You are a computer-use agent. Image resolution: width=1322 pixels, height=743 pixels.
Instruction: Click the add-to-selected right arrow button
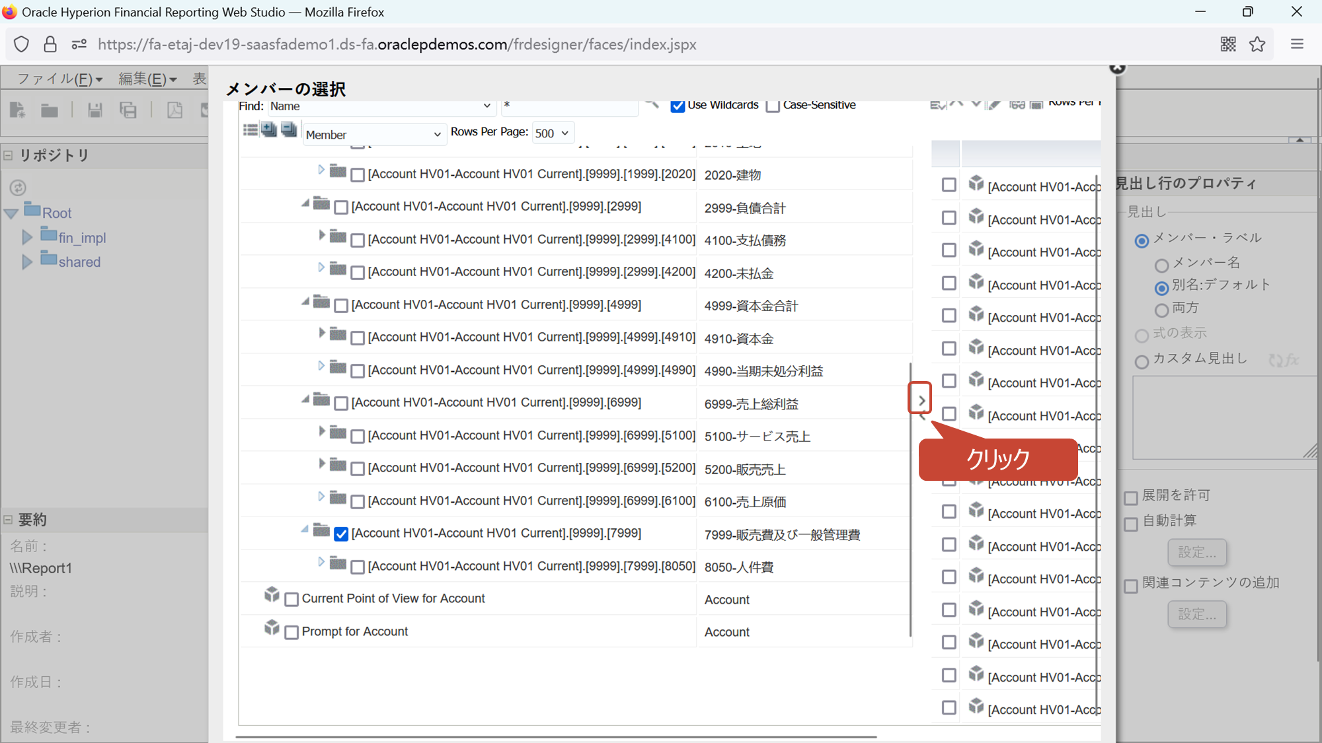pos(921,400)
